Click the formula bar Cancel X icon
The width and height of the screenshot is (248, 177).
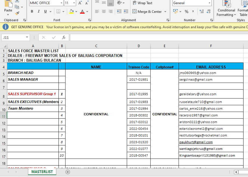tap(44, 37)
